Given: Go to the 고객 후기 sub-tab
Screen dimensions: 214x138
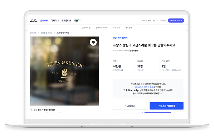Looking at the screenshot, I should pos(116,28).
